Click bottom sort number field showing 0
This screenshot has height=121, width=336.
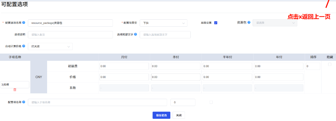[183, 102]
